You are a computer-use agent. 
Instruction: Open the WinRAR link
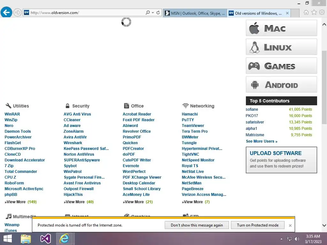pos(12,114)
